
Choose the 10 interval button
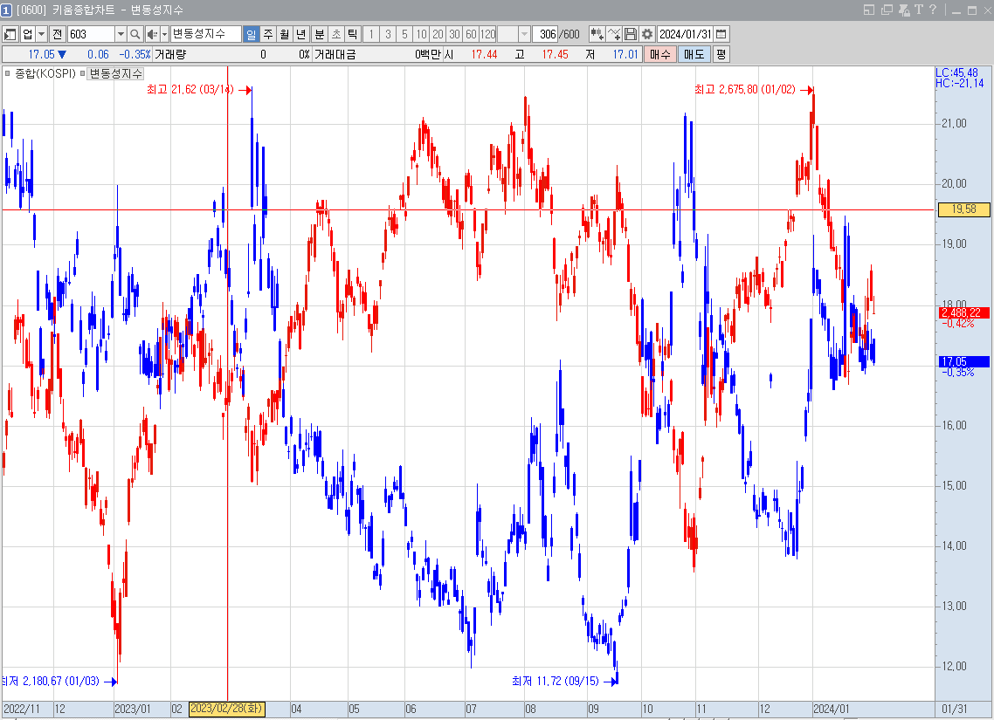click(x=421, y=34)
